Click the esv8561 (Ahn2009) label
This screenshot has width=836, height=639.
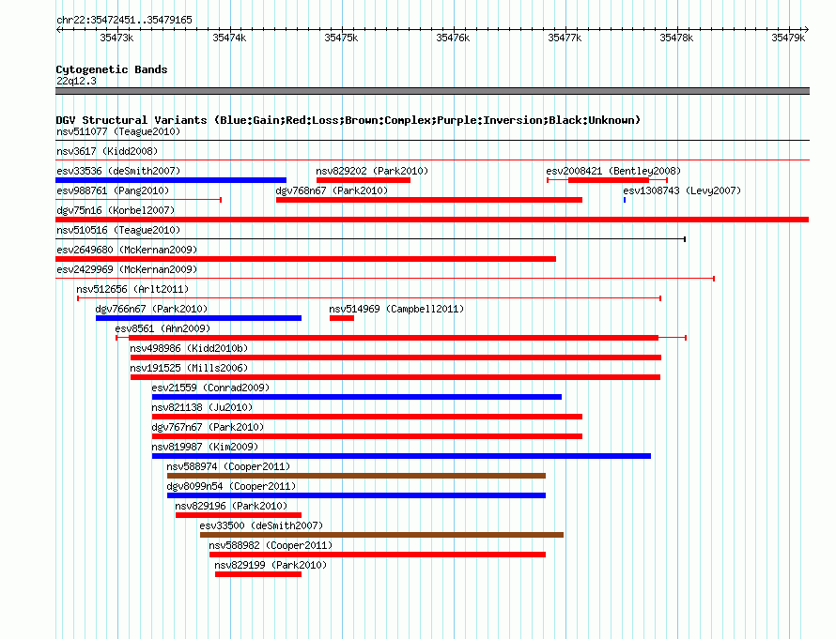[x=163, y=328]
